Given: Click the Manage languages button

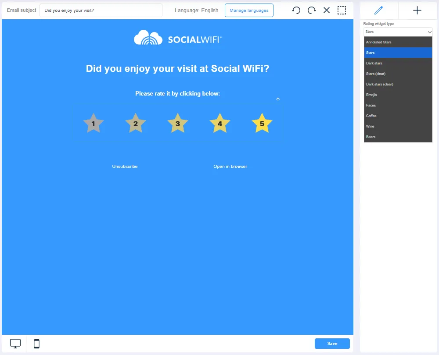Looking at the screenshot, I should point(249,11).
